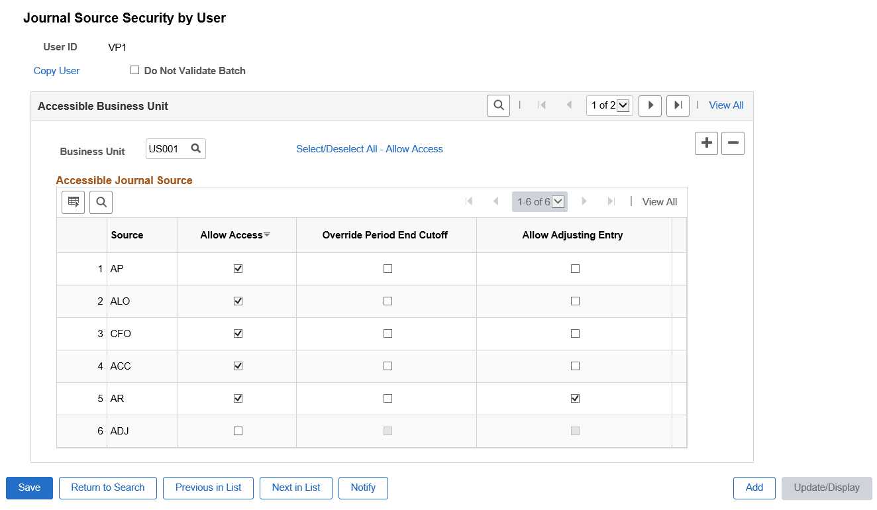The height and width of the screenshot is (510, 877).
Task: Save the journal source security changes
Action: (x=29, y=487)
